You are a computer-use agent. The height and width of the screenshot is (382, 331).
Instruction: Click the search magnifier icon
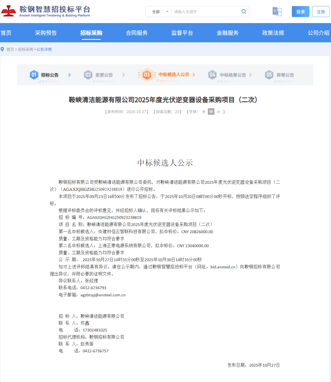tap(244, 12)
